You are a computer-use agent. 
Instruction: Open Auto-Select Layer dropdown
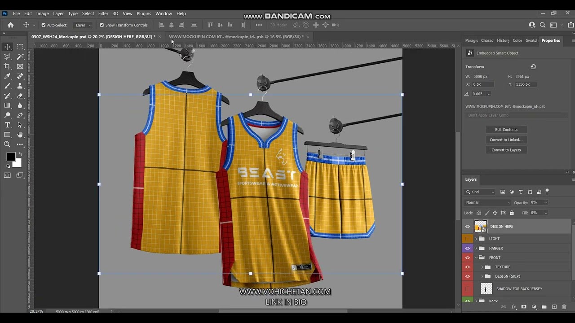[x=83, y=25]
